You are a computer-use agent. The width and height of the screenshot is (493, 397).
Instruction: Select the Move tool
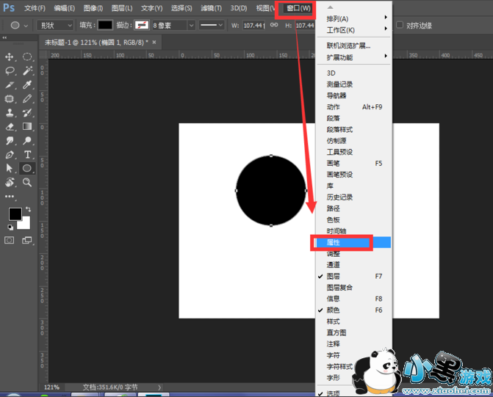tap(10, 57)
